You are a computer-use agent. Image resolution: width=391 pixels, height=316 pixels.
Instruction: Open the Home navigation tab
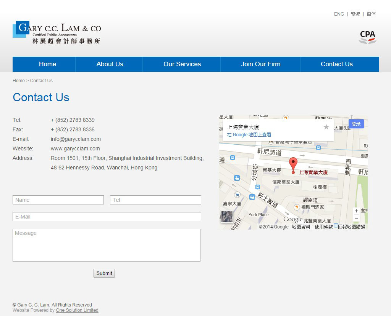tap(47, 64)
